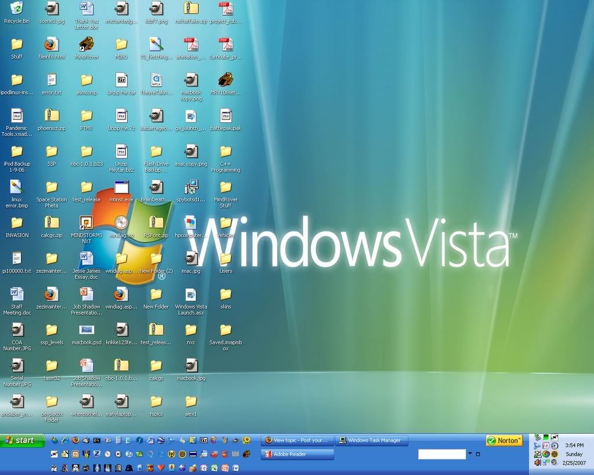Launch Google Earth from Quick Launch

(x=161, y=440)
